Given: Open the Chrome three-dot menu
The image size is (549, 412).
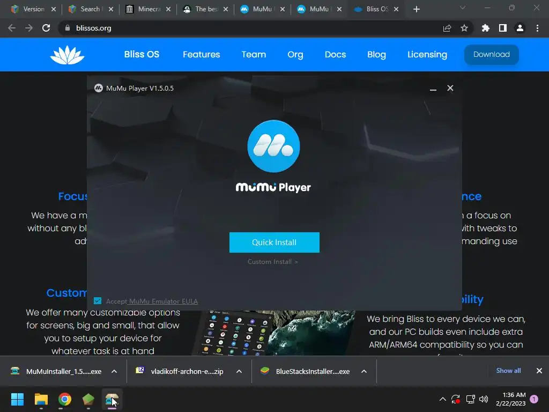Looking at the screenshot, I should (x=537, y=28).
